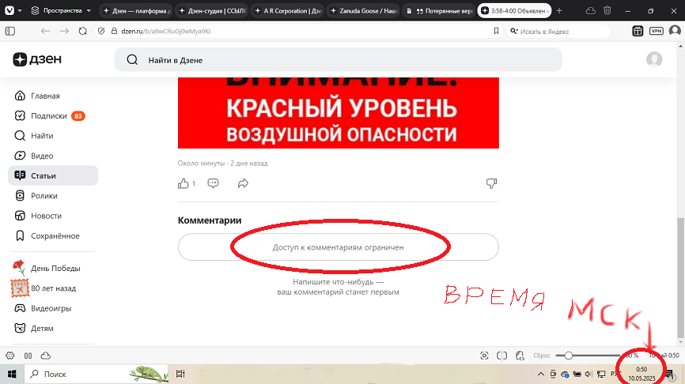Go to Dzen home via logo
Image resolution: width=685 pixels, height=384 pixels.
pos(37,59)
